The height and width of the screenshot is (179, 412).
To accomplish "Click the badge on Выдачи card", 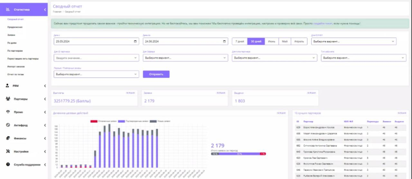I will point(312,93).
